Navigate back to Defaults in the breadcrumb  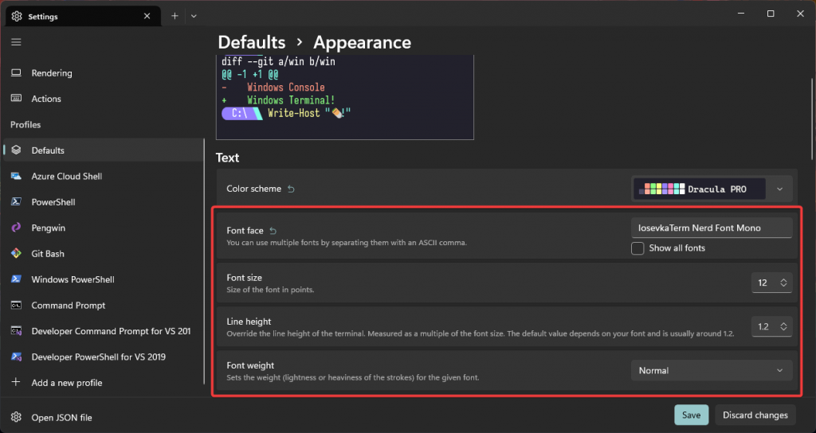(251, 42)
